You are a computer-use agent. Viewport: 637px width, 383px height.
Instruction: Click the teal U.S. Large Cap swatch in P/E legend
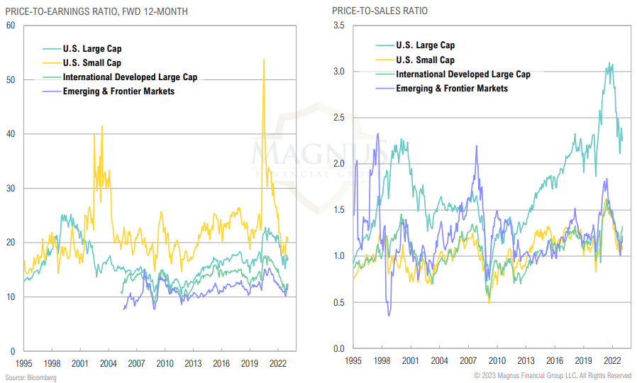pos(52,50)
